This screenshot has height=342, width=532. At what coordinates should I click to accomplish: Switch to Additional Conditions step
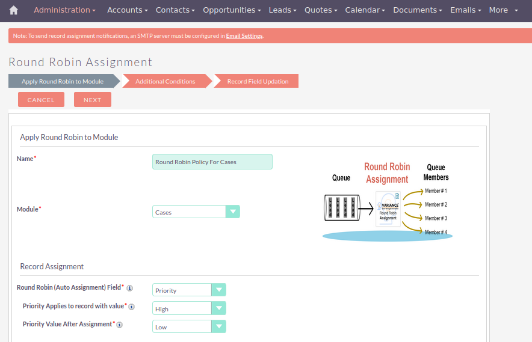click(x=165, y=81)
